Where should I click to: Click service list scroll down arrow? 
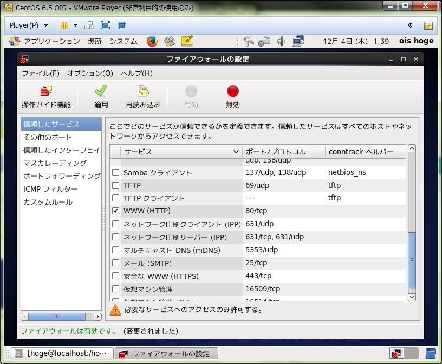(x=412, y=297)
